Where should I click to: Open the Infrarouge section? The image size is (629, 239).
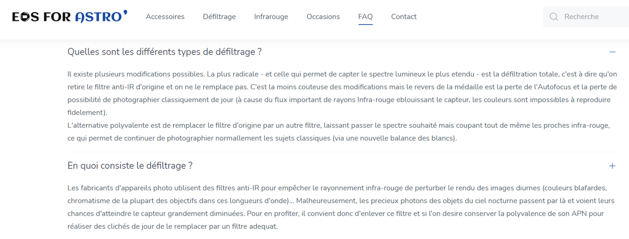pos(271,17)
